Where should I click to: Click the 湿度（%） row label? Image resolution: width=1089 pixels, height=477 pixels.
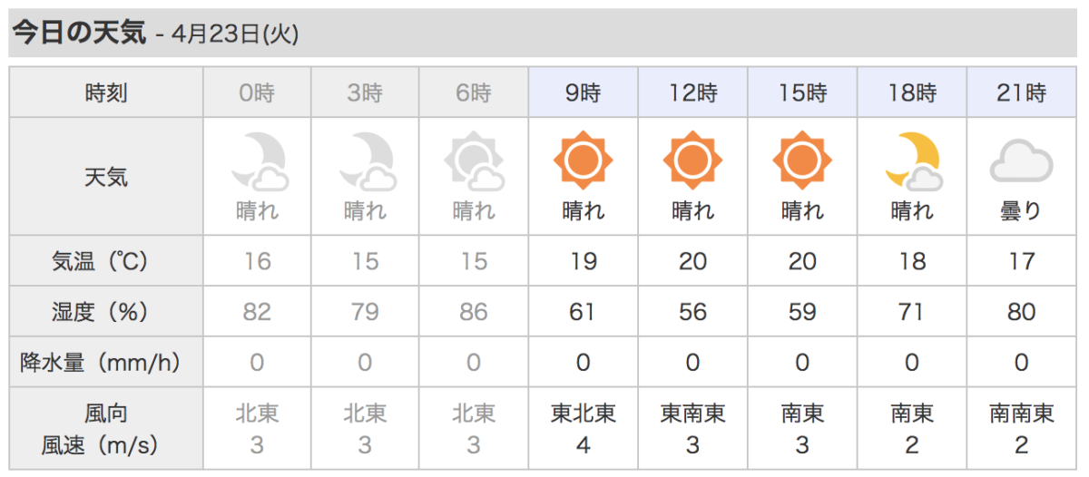point(106,313)
